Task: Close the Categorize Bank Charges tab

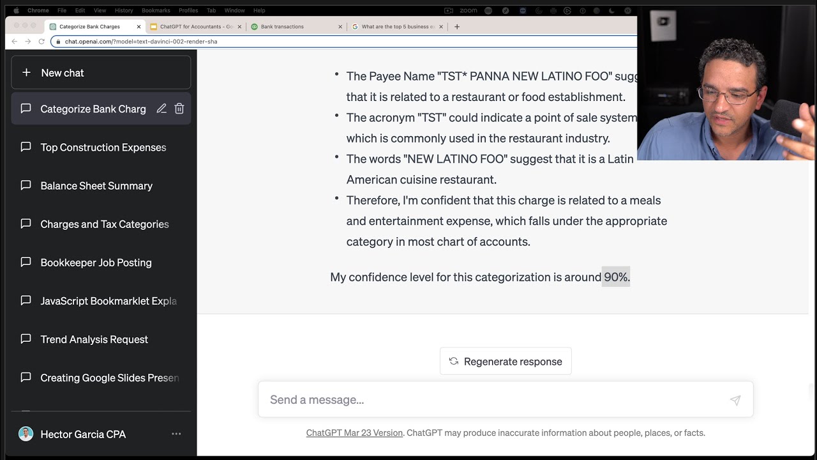Action: (139, 27)
